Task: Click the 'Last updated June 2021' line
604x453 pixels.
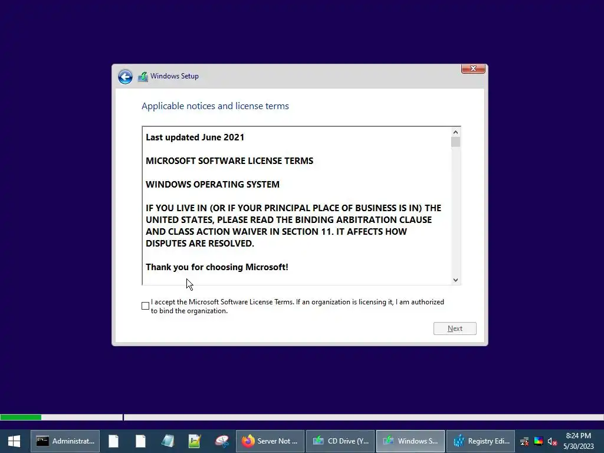Action: [x=195, y=137]
